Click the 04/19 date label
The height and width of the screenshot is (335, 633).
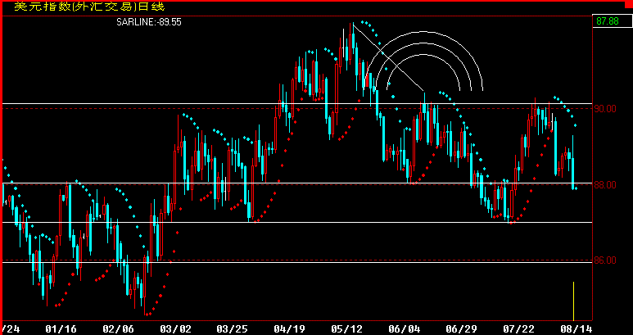click(x=289, y=328)
